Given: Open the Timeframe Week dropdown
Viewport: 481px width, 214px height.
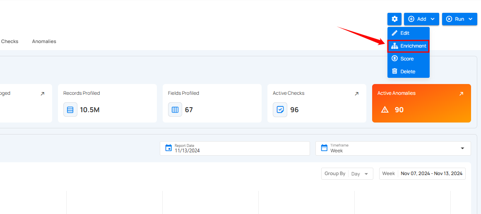Looking at the screenshot, I should (x=393, y=148).
